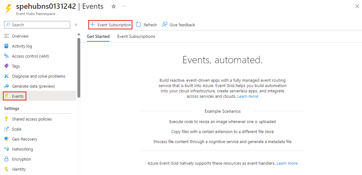Viewport: 362px width, 175px height.
Task: Click the Generate data (preview) gear icon
Action: click(x=6, y=86)
